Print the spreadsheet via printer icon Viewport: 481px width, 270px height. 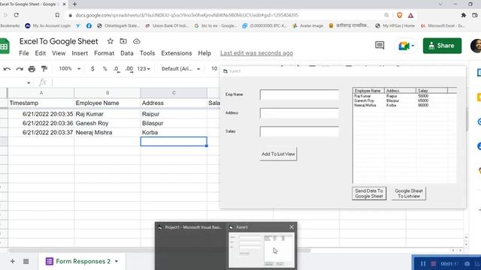coord(32,69)
